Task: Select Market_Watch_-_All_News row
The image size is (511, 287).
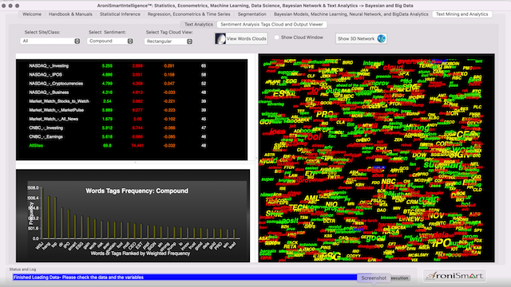Action: (132, 119)
